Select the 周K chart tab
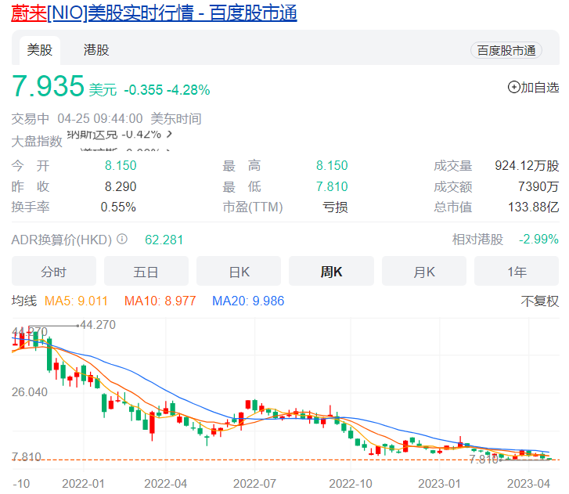 (331, 271)
